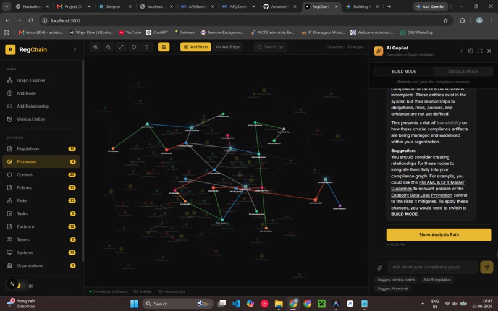
Task: Click Add AI regulation chip
Action: pyautogui.click(x=437, y=280)
